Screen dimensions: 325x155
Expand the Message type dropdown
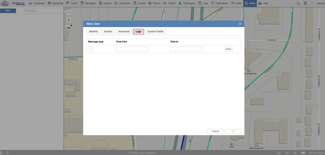(90, 49)
